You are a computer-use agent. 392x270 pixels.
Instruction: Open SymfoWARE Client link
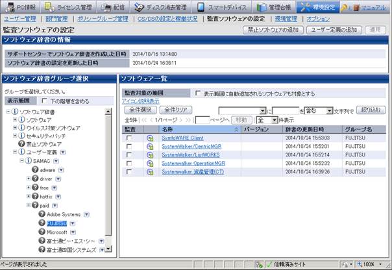pos(182,138)
